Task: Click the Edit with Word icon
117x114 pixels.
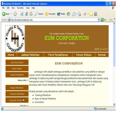Action: click(x=85, y=14)
